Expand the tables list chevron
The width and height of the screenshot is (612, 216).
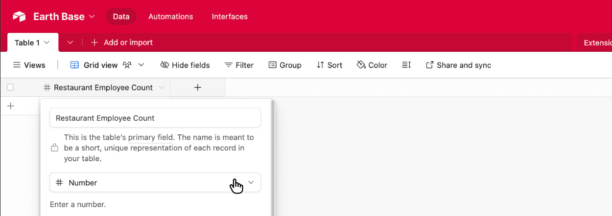70,43
